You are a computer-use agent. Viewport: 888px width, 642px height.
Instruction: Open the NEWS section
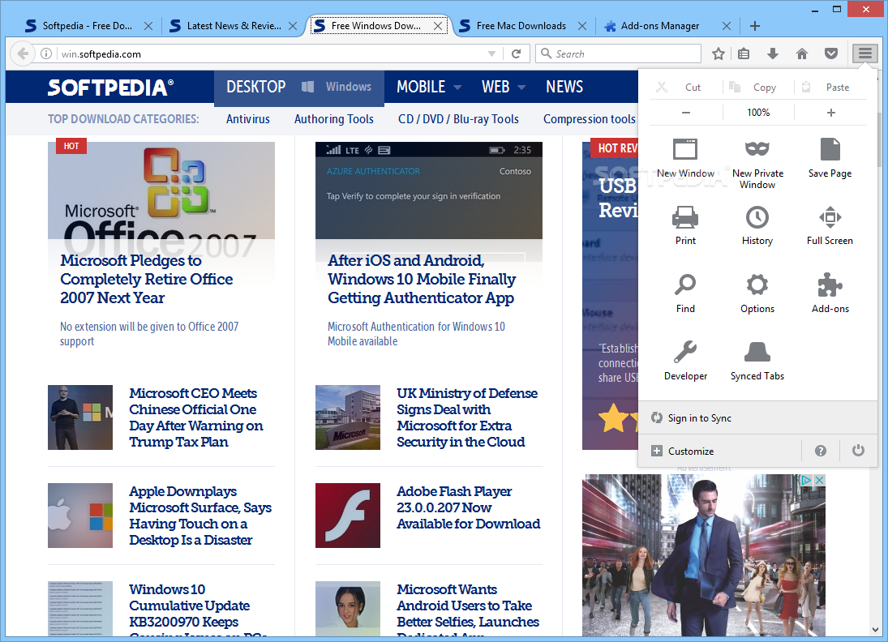point(564,87)
